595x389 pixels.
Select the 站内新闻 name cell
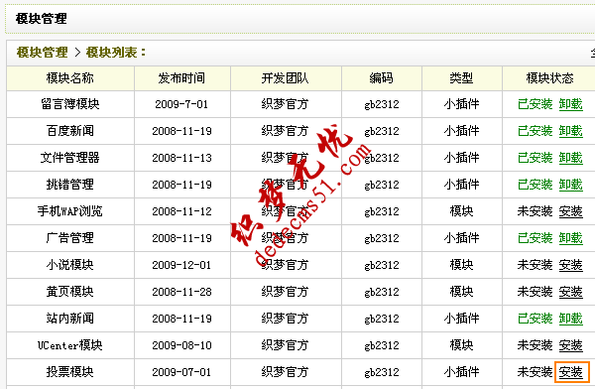pyautogui.click(x=70, y=319)
